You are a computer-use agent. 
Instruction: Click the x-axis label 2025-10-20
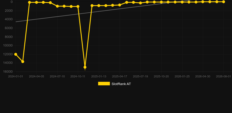(x=161, y=77)
